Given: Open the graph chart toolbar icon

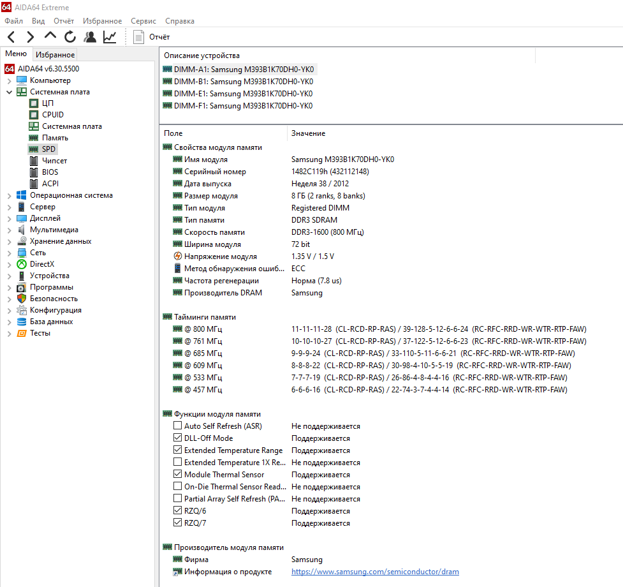Looking at the screenshot, I should point(110,37).
